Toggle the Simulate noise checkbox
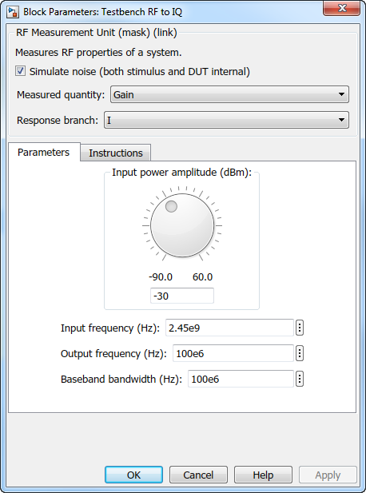Image resolution: width=366 pixels, height=493 pixels. tap(21, 71)
